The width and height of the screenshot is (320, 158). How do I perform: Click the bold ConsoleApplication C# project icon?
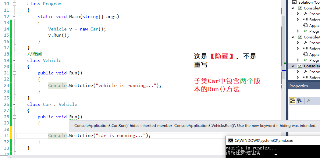(x=300, y=66)
